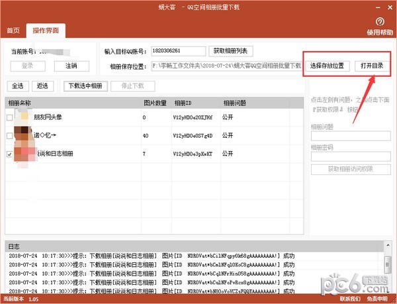Select the 诺◇忆→ album name text

pos(45,135)
